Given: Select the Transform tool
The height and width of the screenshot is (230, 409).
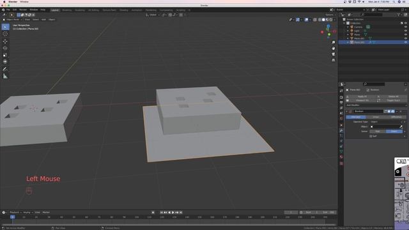Looking at the screenshot, I should pos(5,62).
